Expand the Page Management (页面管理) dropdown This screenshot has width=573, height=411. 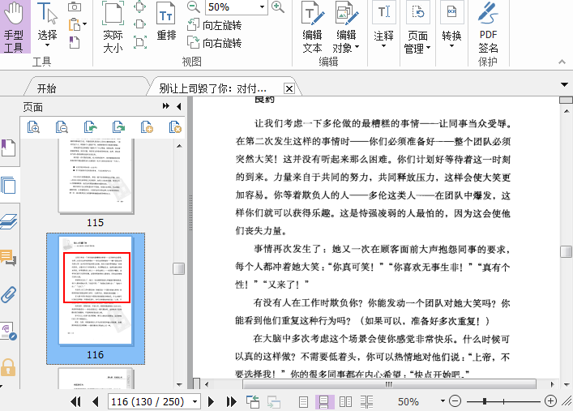[430, 49]
